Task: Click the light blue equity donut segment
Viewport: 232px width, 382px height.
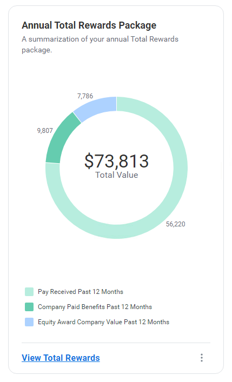Action: click(96, 107)
